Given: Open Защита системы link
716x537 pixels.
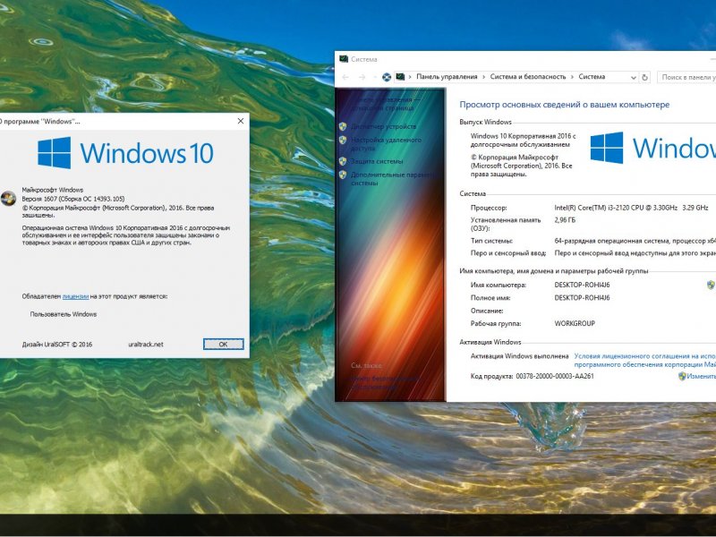Looking at the screenshot, I should tap(377, 161).
